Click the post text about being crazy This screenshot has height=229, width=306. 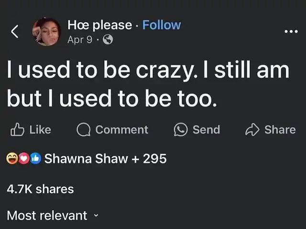click(x=148, y=84)
